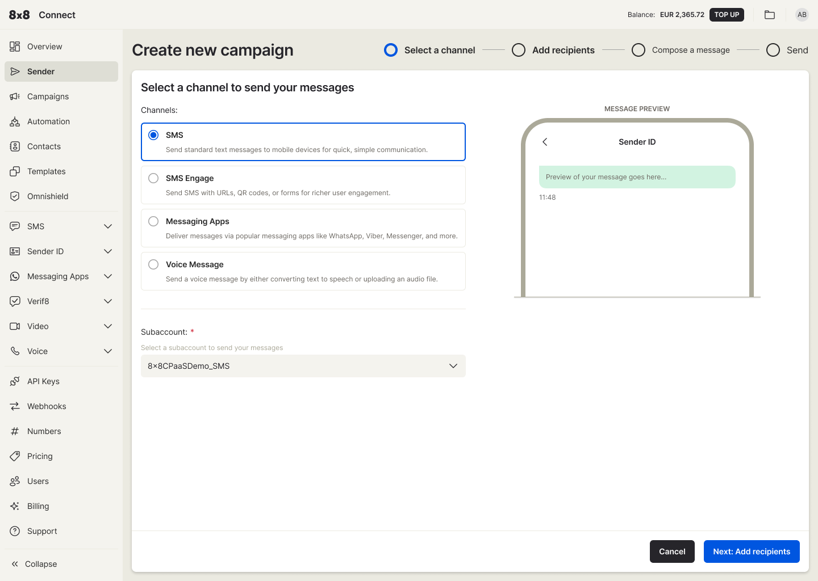Cancel the campaign creation
Viewport: 818px width, 581px height.
[672, 551]
